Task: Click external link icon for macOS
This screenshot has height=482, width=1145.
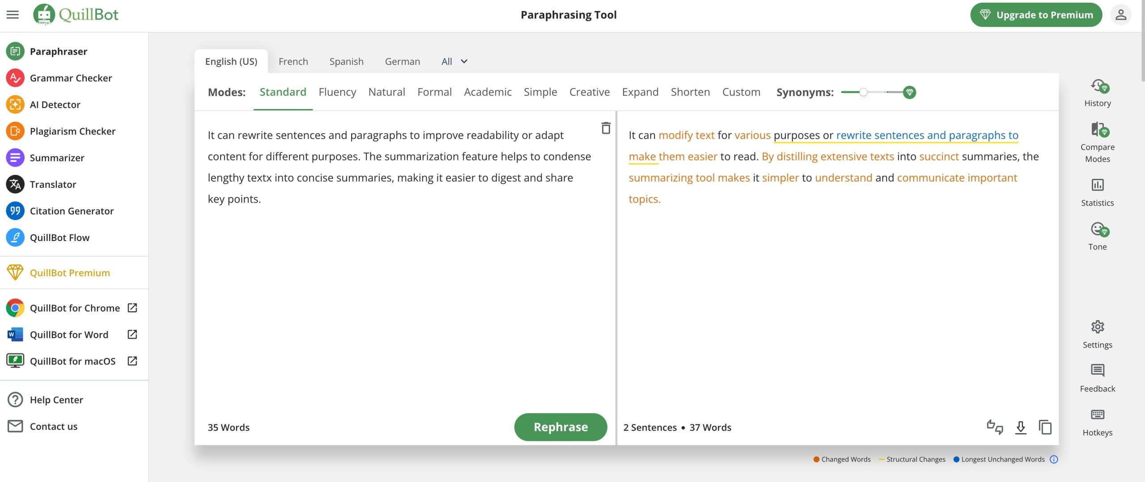Action: [132, 361]
